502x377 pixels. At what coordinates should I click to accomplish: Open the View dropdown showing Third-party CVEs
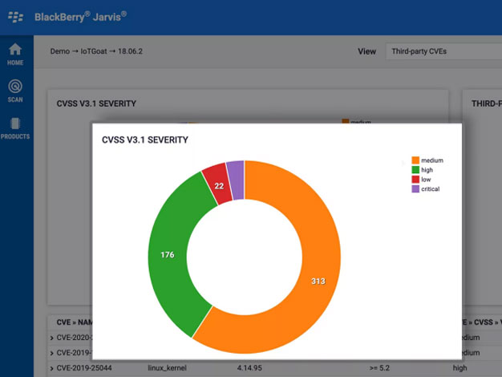tap(443, 51)
